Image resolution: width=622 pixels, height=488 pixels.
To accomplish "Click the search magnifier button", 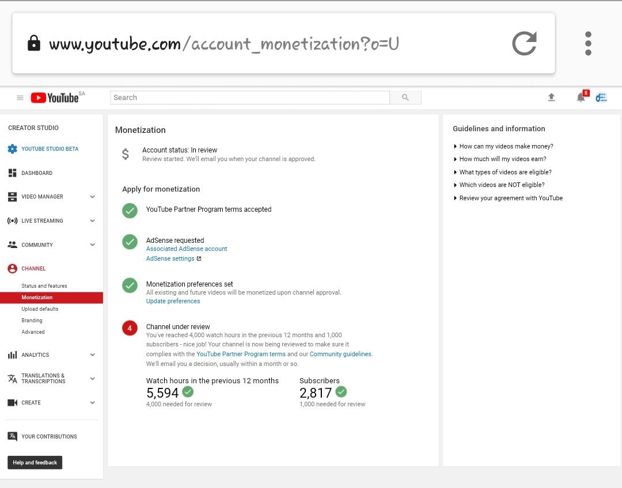I will point(405,97).
